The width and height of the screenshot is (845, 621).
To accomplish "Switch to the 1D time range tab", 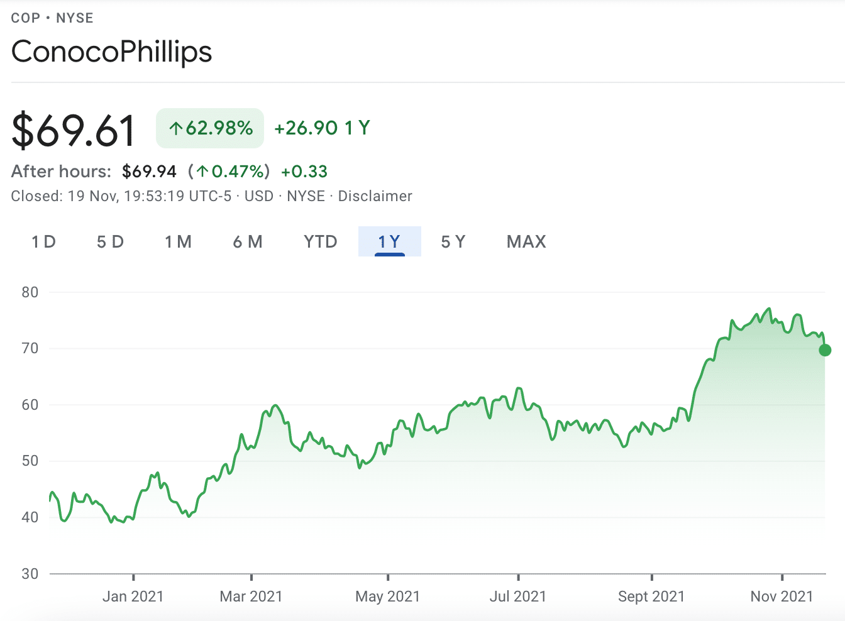I will [x=43, y=241].
